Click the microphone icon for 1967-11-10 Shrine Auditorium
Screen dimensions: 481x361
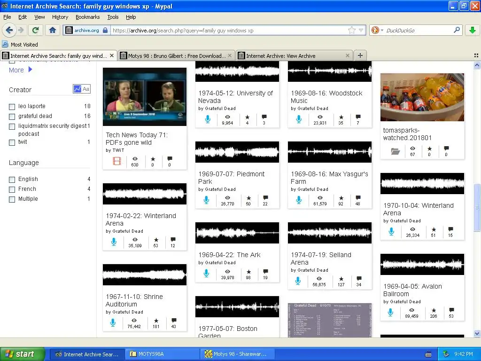click(x=113, y=322)
